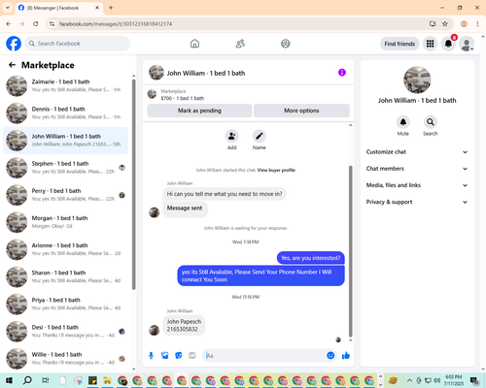Open a new browser tab
The height and width of the screenshot is (388, 486).
coord(111,8)
